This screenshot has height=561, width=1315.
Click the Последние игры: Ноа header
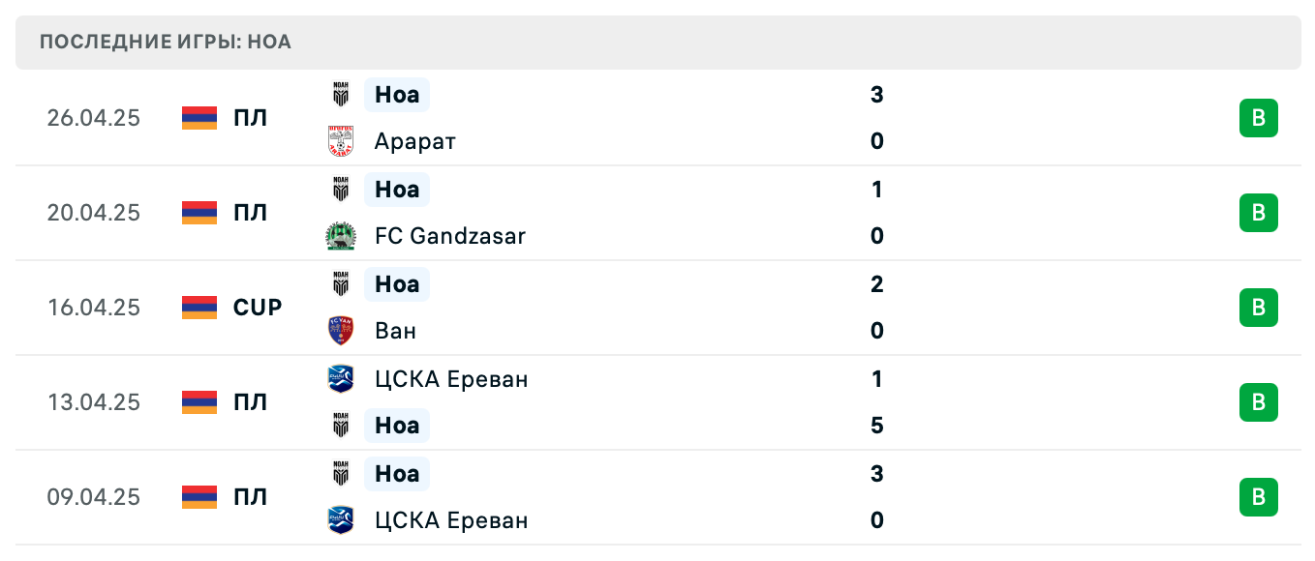(x=166, y=43)
